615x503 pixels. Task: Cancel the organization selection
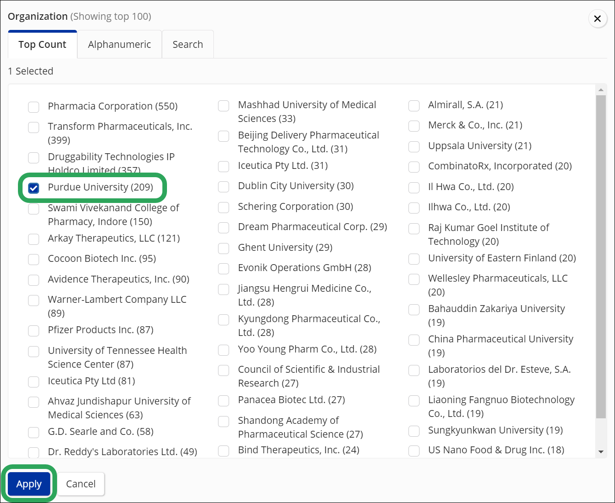pyautogui.click(x=81, y=484)
